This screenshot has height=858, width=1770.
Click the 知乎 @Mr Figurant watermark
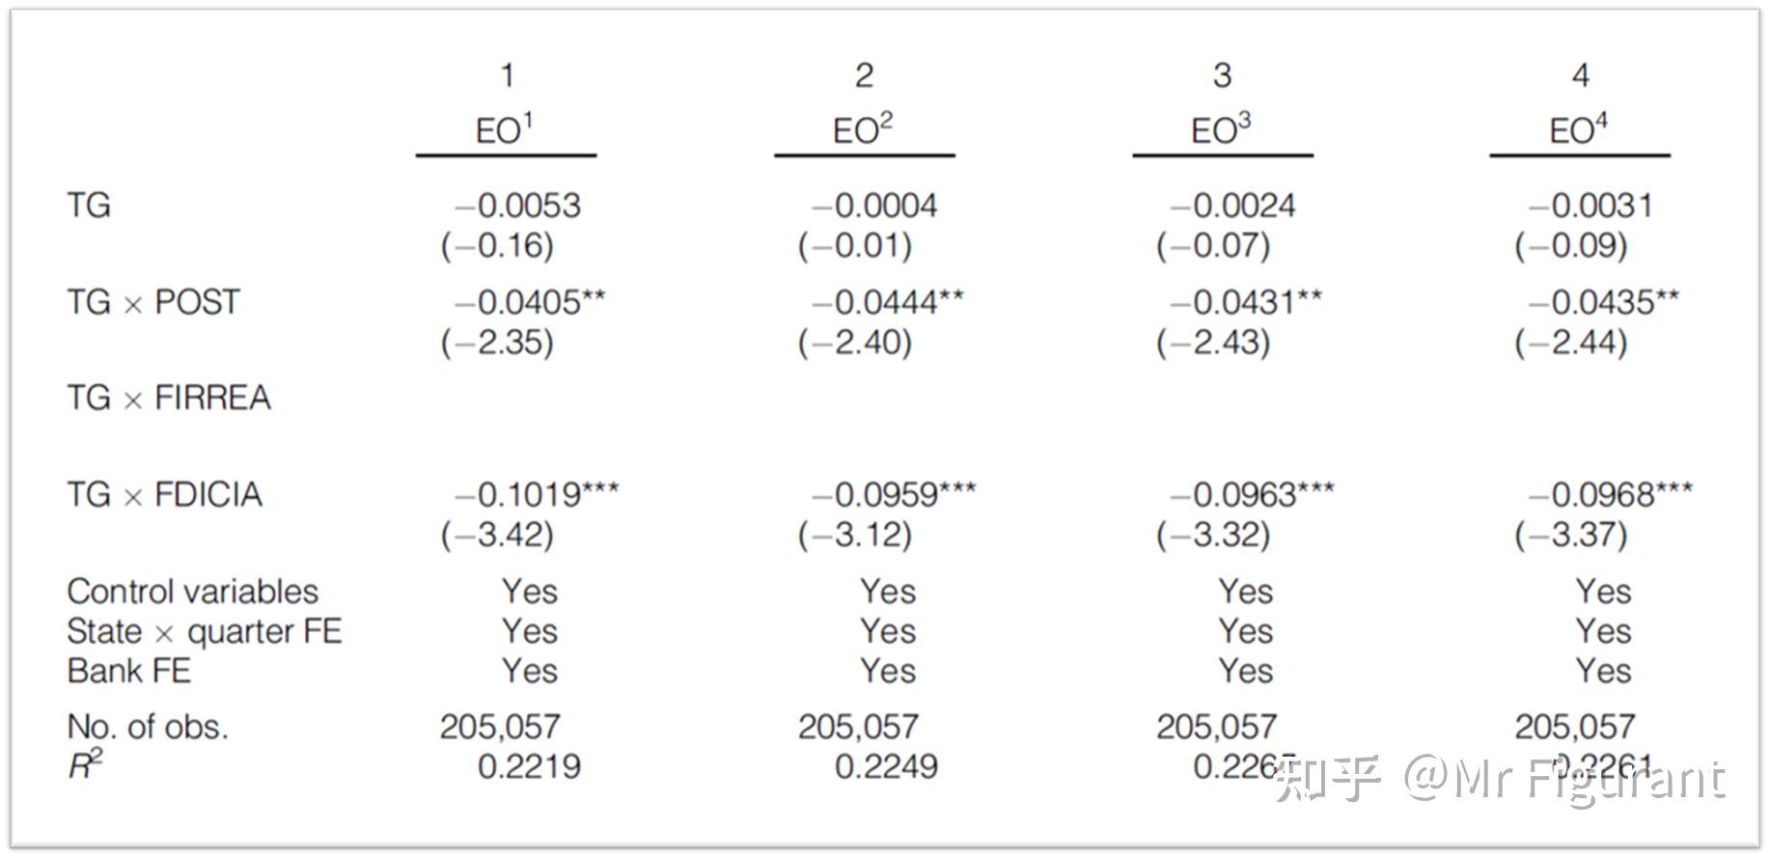click(1500, 780)
